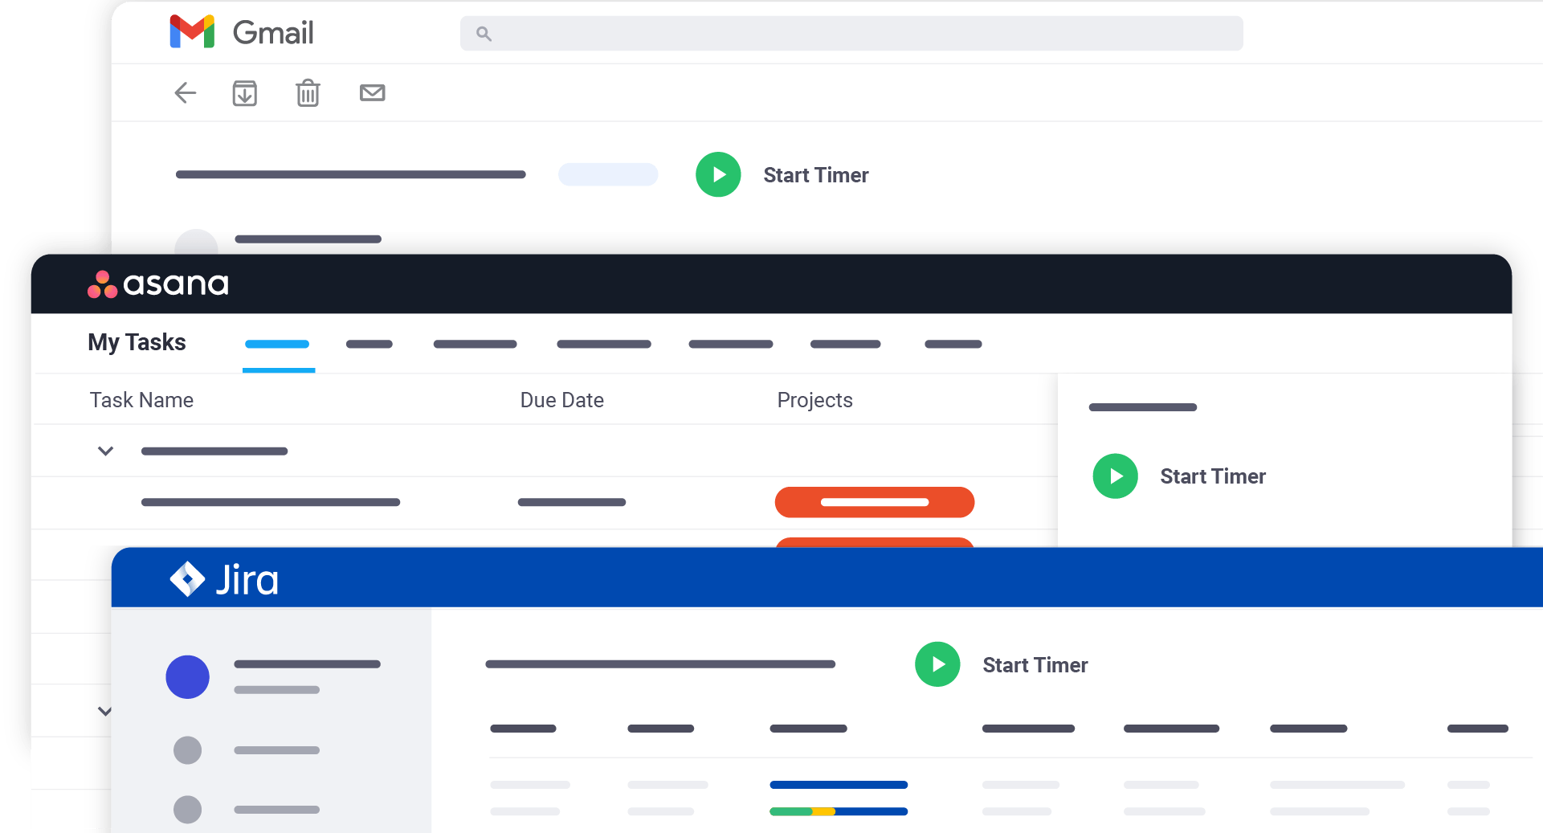Expand the lower section chevron in Asana

click(x=104, y=711)
